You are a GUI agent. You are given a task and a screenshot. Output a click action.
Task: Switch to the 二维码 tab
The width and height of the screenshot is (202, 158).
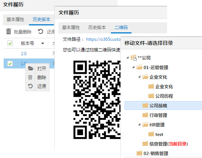coord(121,28)
